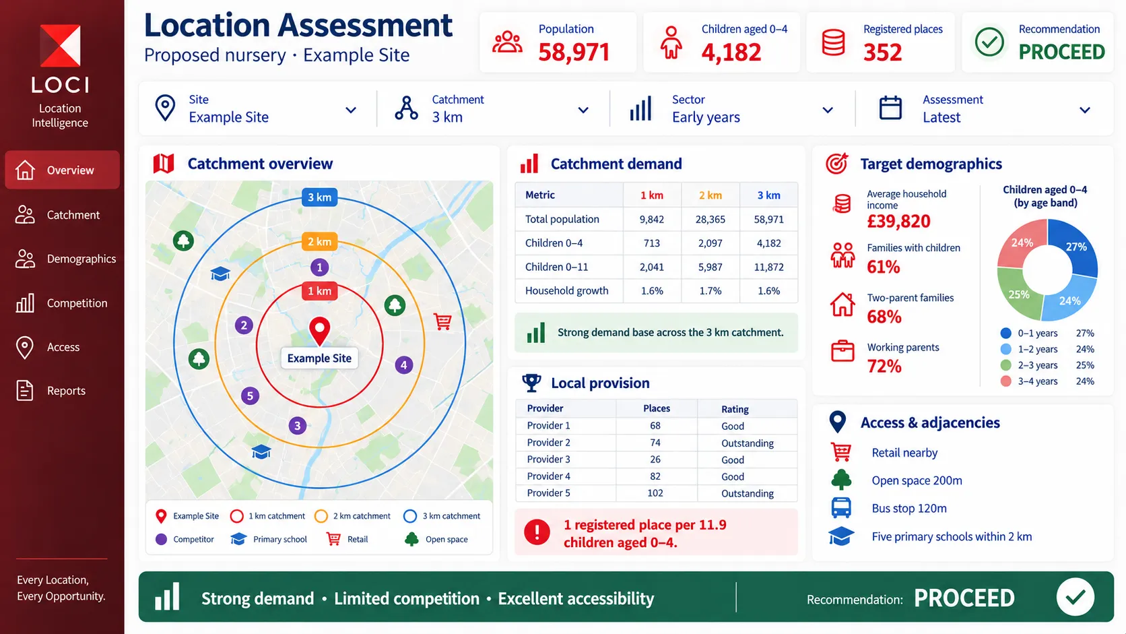Click the Assessment calendar icon

(890, 108)
